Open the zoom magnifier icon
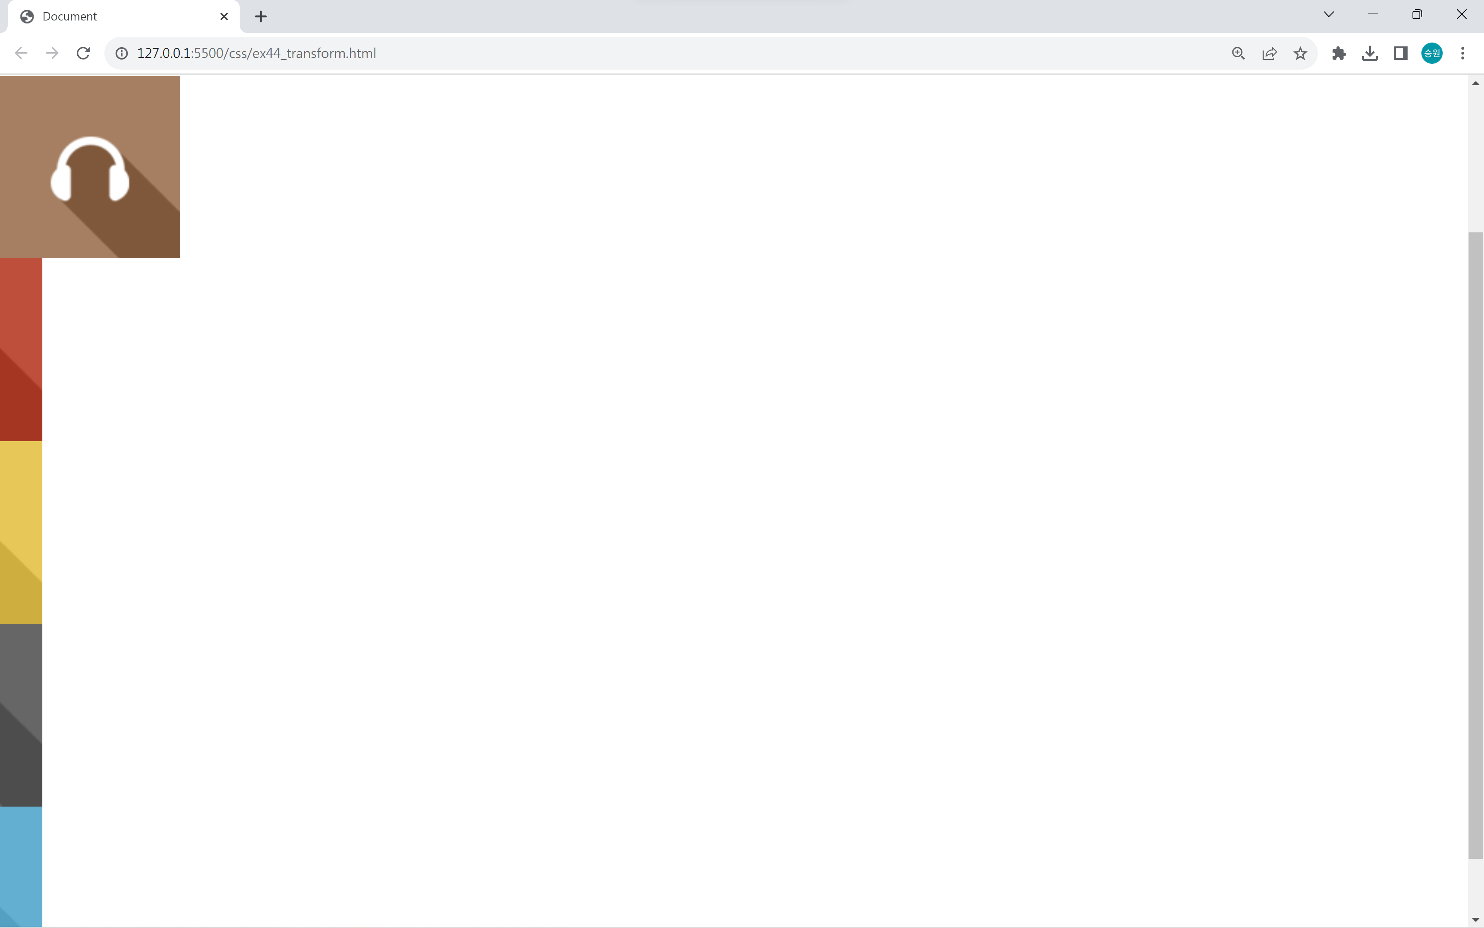Screen dimensions: 1484x928 point(1238,53)
